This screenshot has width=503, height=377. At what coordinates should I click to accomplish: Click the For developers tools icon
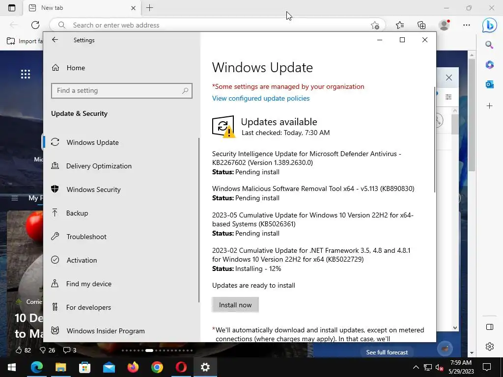pos(55,307)
